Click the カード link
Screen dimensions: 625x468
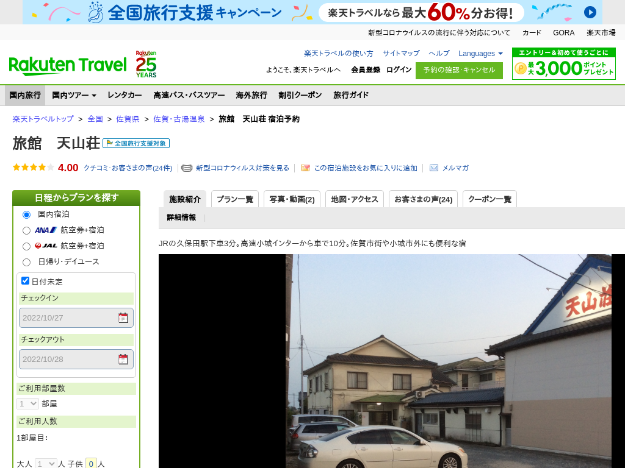pyautogui.click(x=532, y=33)
